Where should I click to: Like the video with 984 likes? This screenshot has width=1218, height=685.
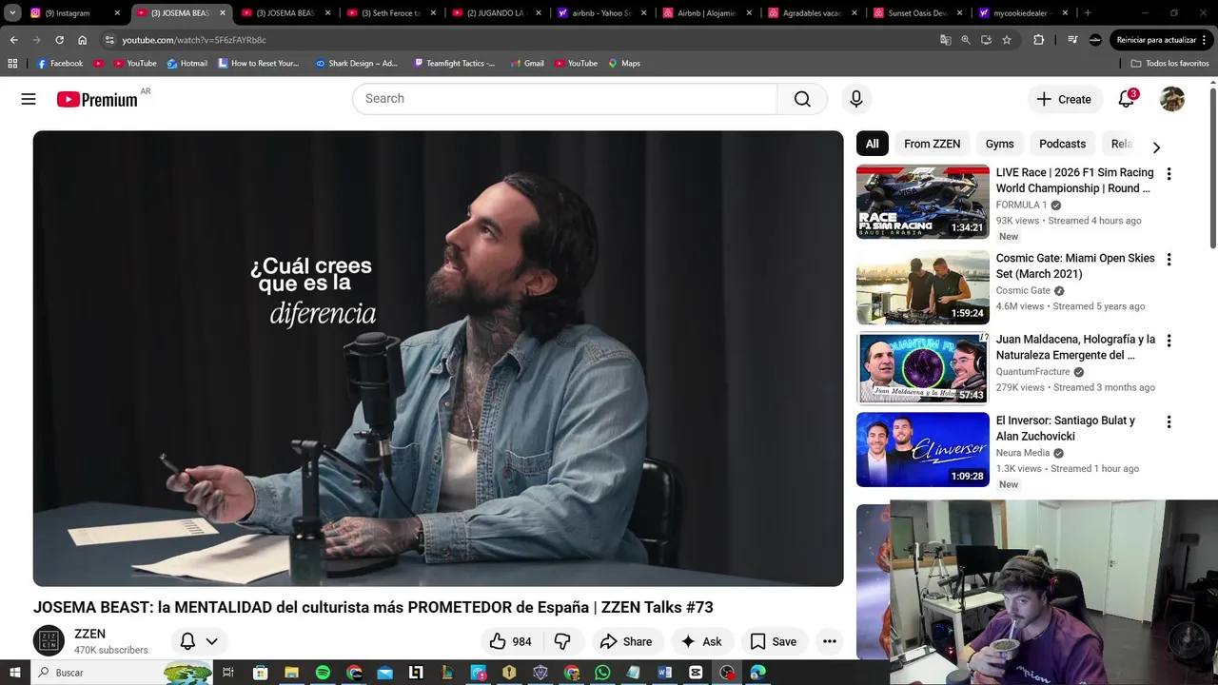point(511,641)
